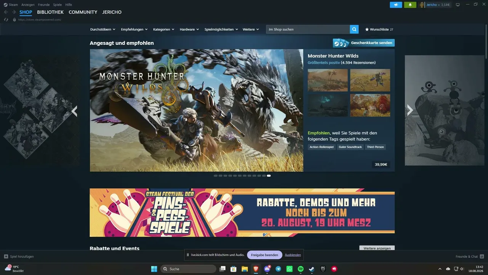This screenshot has width=488, height=275.
Task: Expand the Spielmöglichkeiten dropdown
Action: tap(222, 29)
